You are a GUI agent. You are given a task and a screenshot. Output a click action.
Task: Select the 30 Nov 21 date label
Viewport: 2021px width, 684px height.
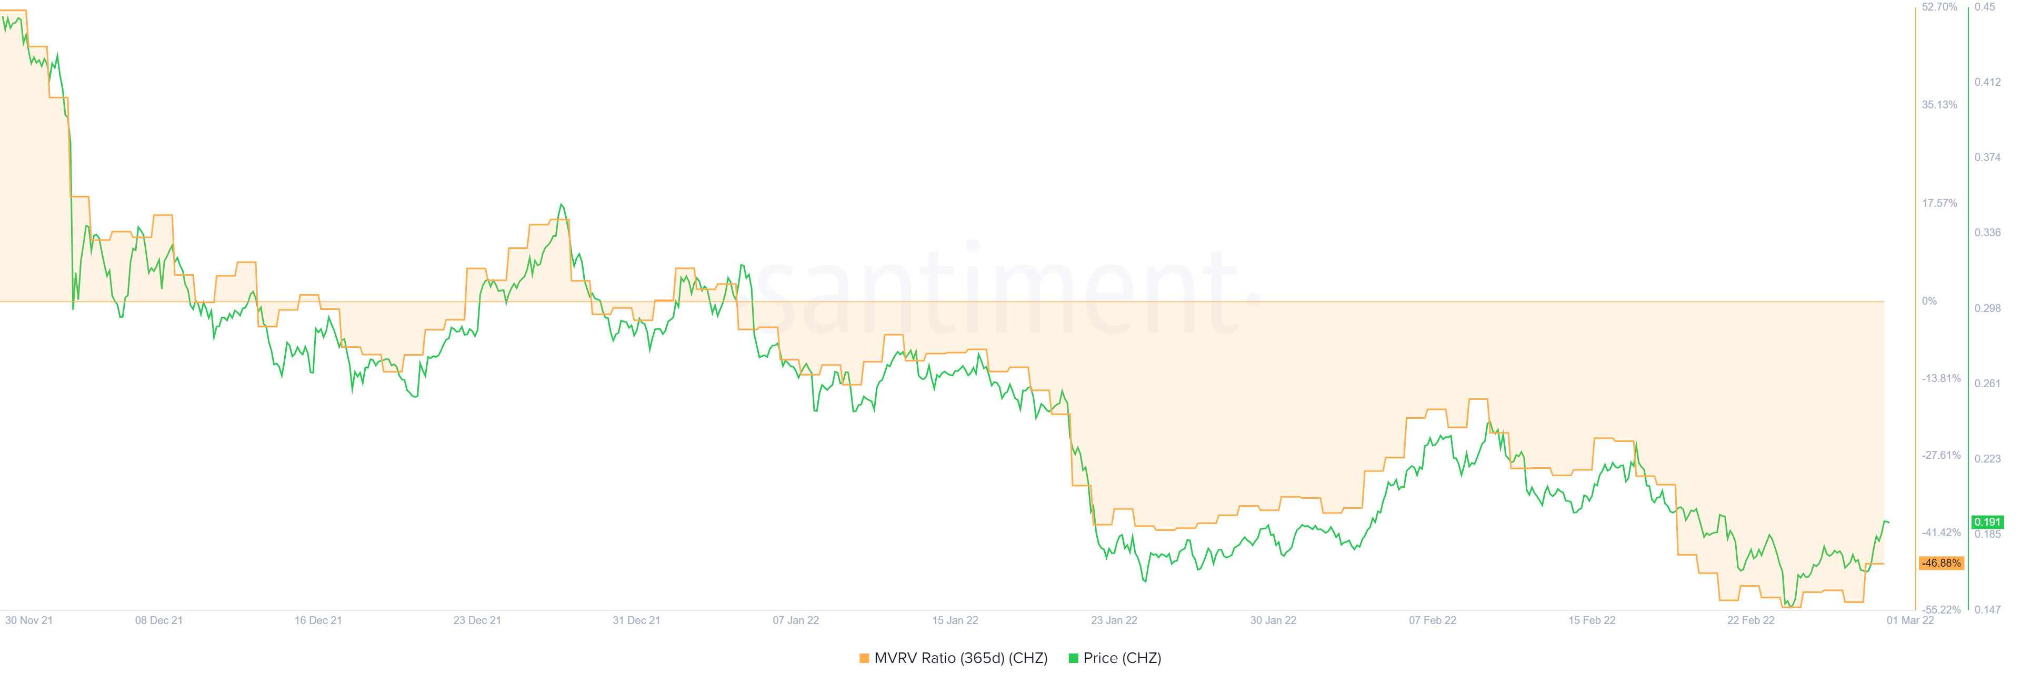[x=29, y=620]
